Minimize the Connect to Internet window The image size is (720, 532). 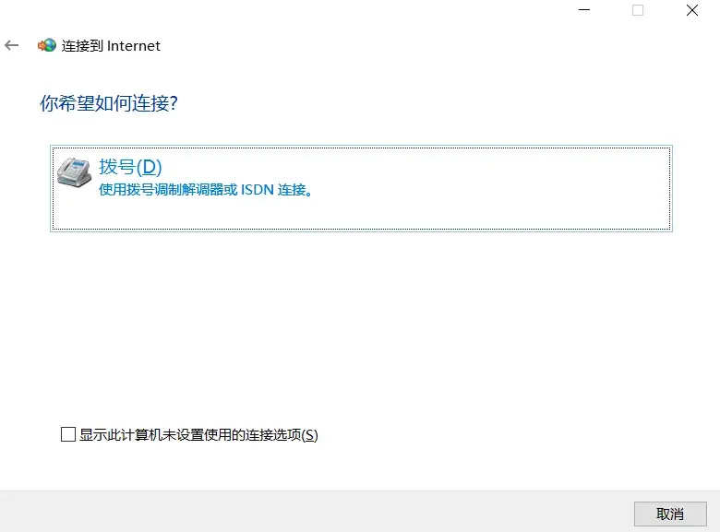pos(584,9)
